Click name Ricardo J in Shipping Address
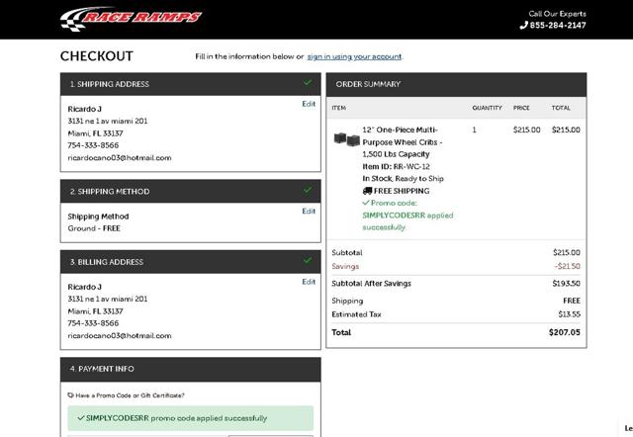This screenshot has height=437, width=633. (x=85, y=109)
